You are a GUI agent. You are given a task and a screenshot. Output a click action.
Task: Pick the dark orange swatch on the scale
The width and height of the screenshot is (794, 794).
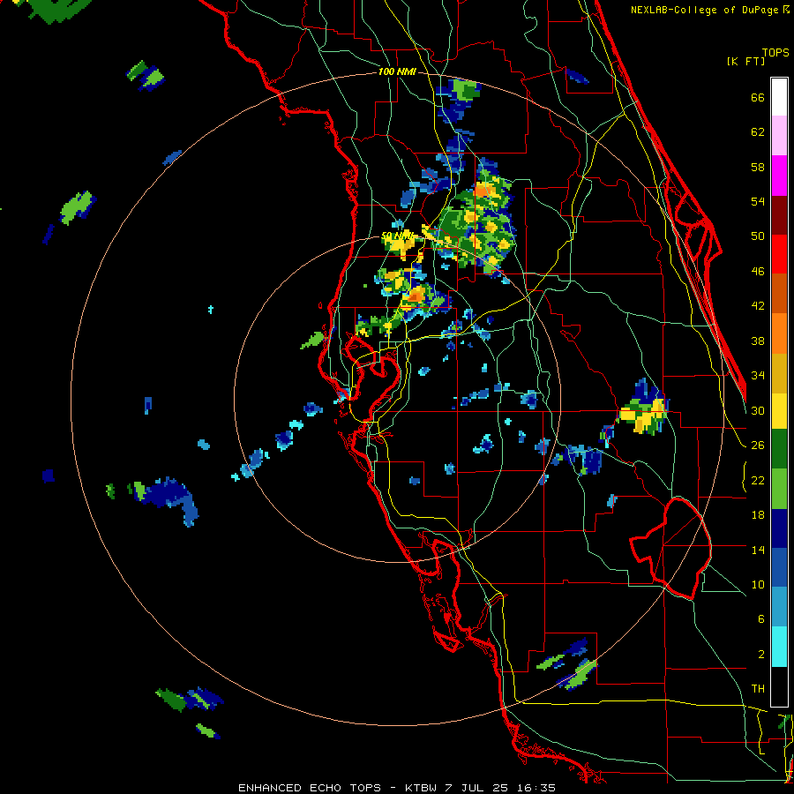(779, 293)
